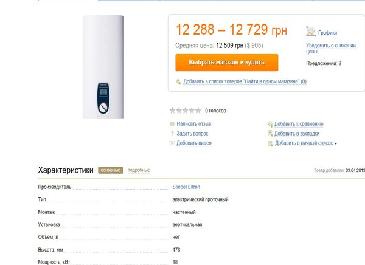Image resolution: width=365 pixels, height=265 pixels.
Task: Open the Stiebel Eltron manufacturer link
Action: 186,187
